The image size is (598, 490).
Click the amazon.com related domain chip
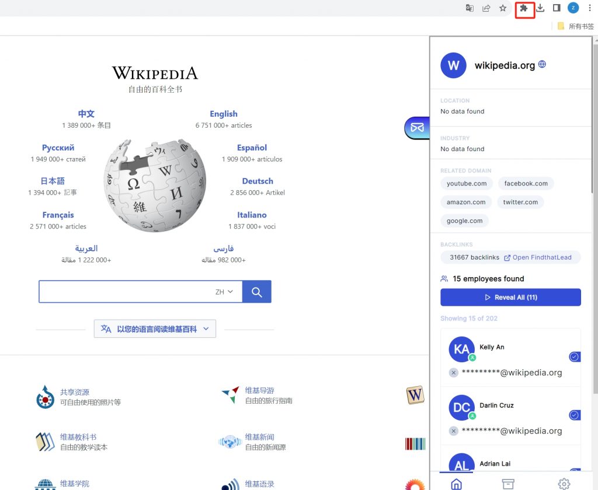click(466, 202)
